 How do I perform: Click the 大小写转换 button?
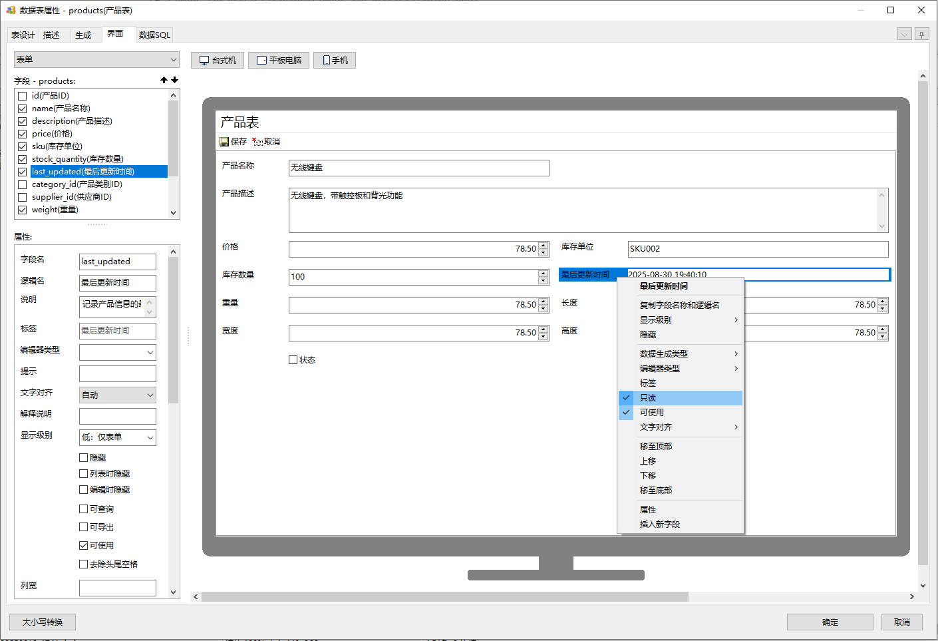[43, 622]
